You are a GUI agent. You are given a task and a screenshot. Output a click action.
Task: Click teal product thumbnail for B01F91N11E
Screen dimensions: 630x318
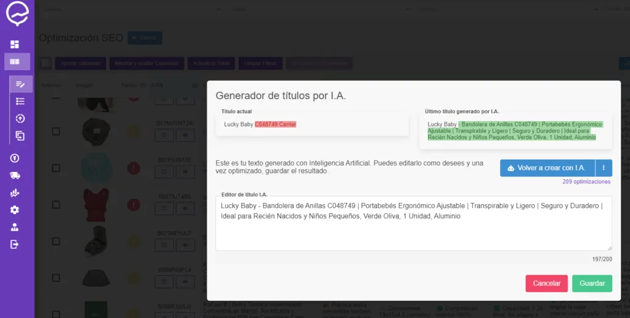tap(96, 168)
